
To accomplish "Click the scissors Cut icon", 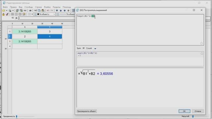I will [x=35, y=11].
